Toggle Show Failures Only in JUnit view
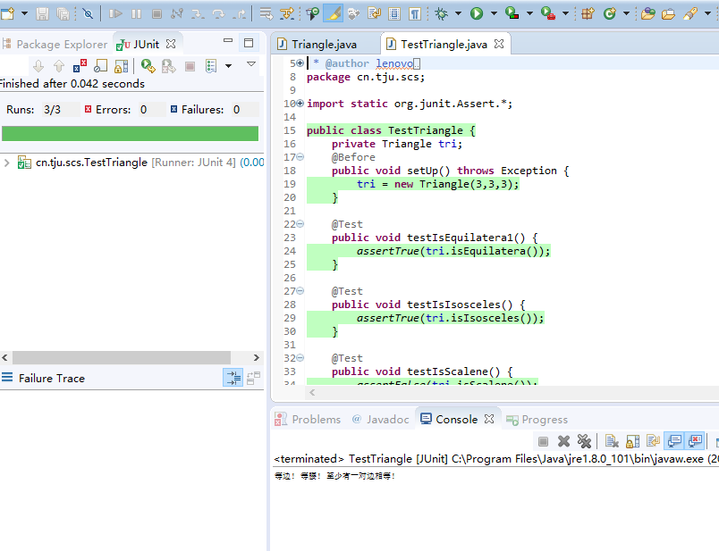 point(80,66)
